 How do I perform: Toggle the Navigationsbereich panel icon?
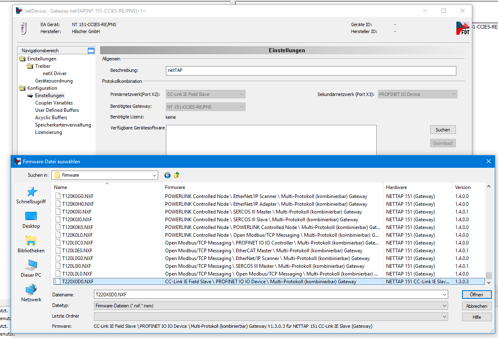91,51
